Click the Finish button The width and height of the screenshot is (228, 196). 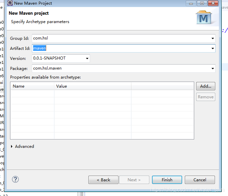click(x=167, y=180)
